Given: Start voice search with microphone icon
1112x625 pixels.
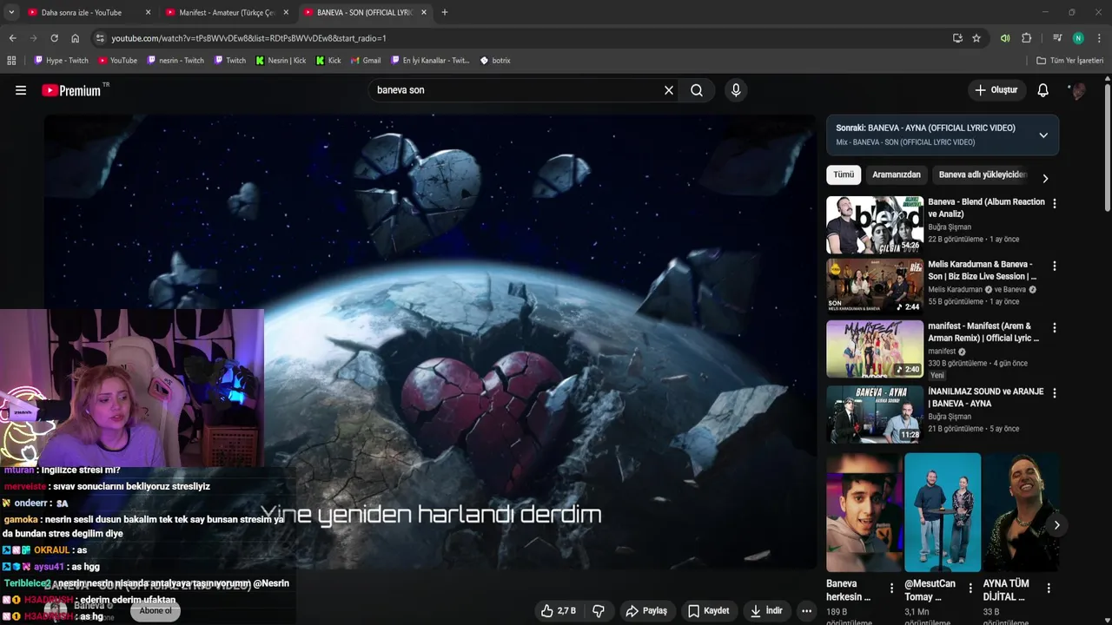Looking at the screenshot, I should pos(736,90).
